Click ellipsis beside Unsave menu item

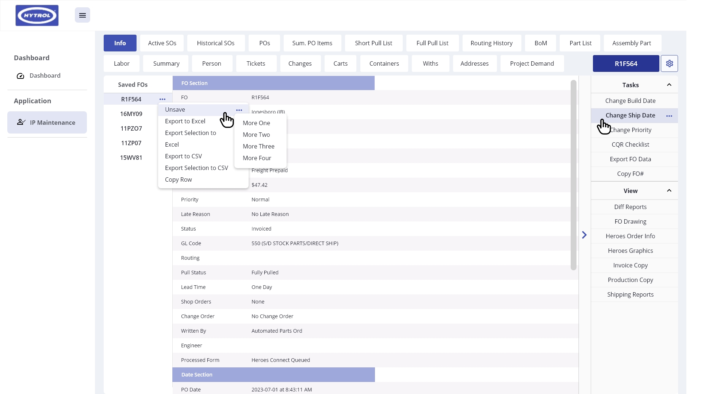pyautogui.click(x=239, y=110)
